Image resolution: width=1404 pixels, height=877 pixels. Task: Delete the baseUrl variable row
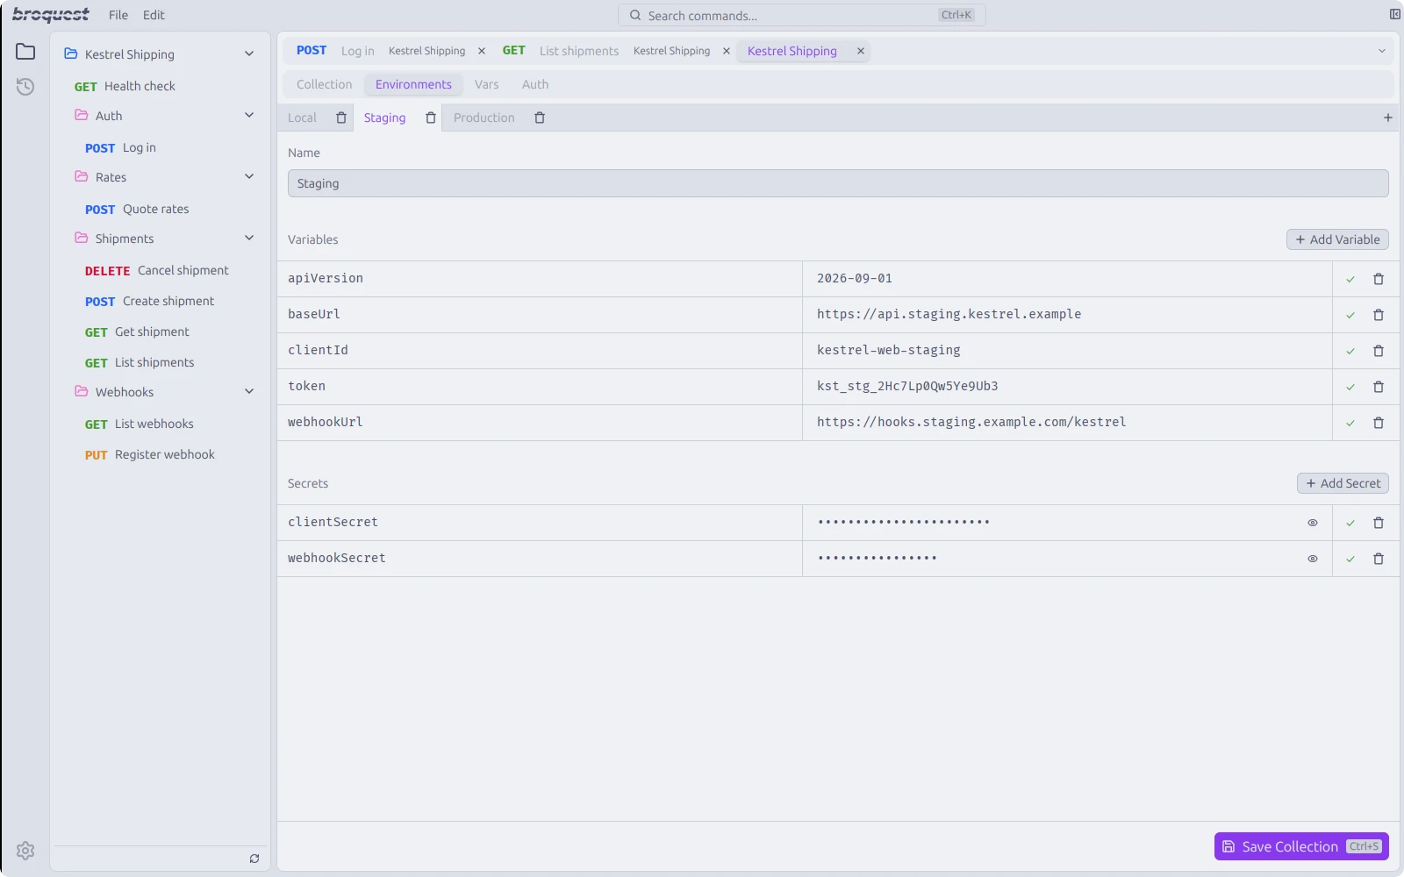point(1379,315)
